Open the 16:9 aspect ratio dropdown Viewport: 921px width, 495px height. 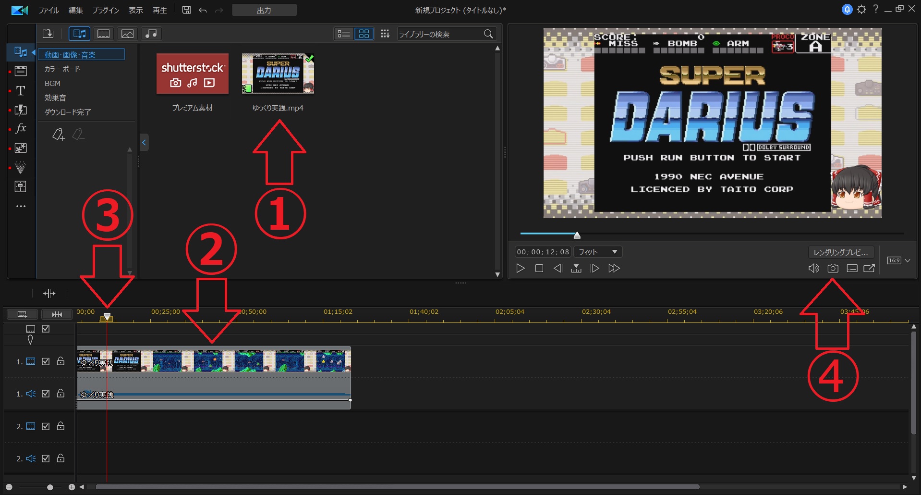tap(898, 260)
